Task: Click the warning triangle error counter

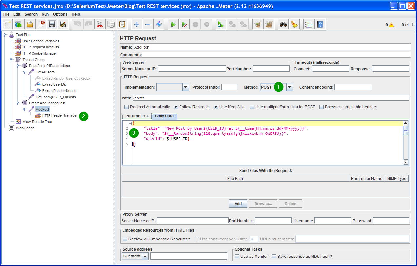Action: pyautogui.click(x=391, y=25)
